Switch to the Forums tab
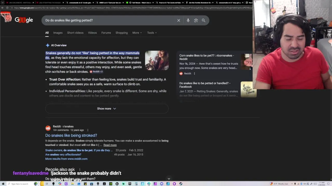The width and height of the screenshot is (332, 186). tap(106, 33)
